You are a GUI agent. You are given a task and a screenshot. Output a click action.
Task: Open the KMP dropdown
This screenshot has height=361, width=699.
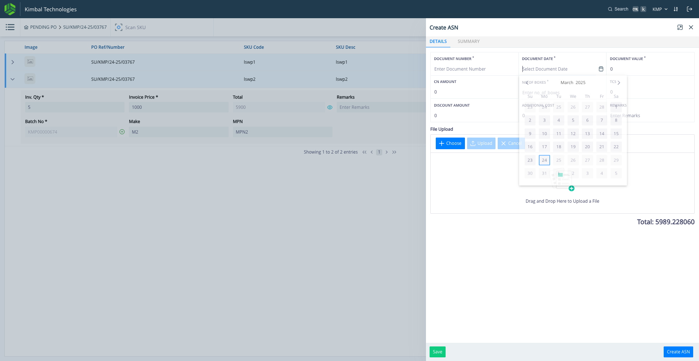coord(660,9)
